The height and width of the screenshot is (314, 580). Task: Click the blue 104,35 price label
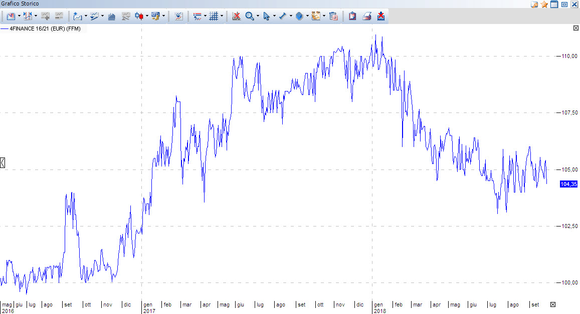pos(568,184)
